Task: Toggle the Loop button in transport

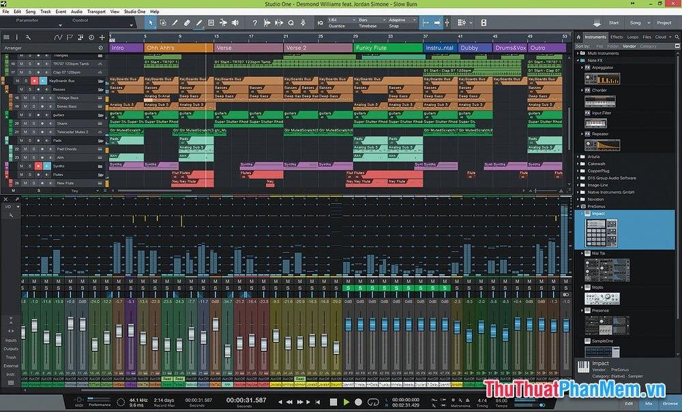Action: click(x=373, y=402)
